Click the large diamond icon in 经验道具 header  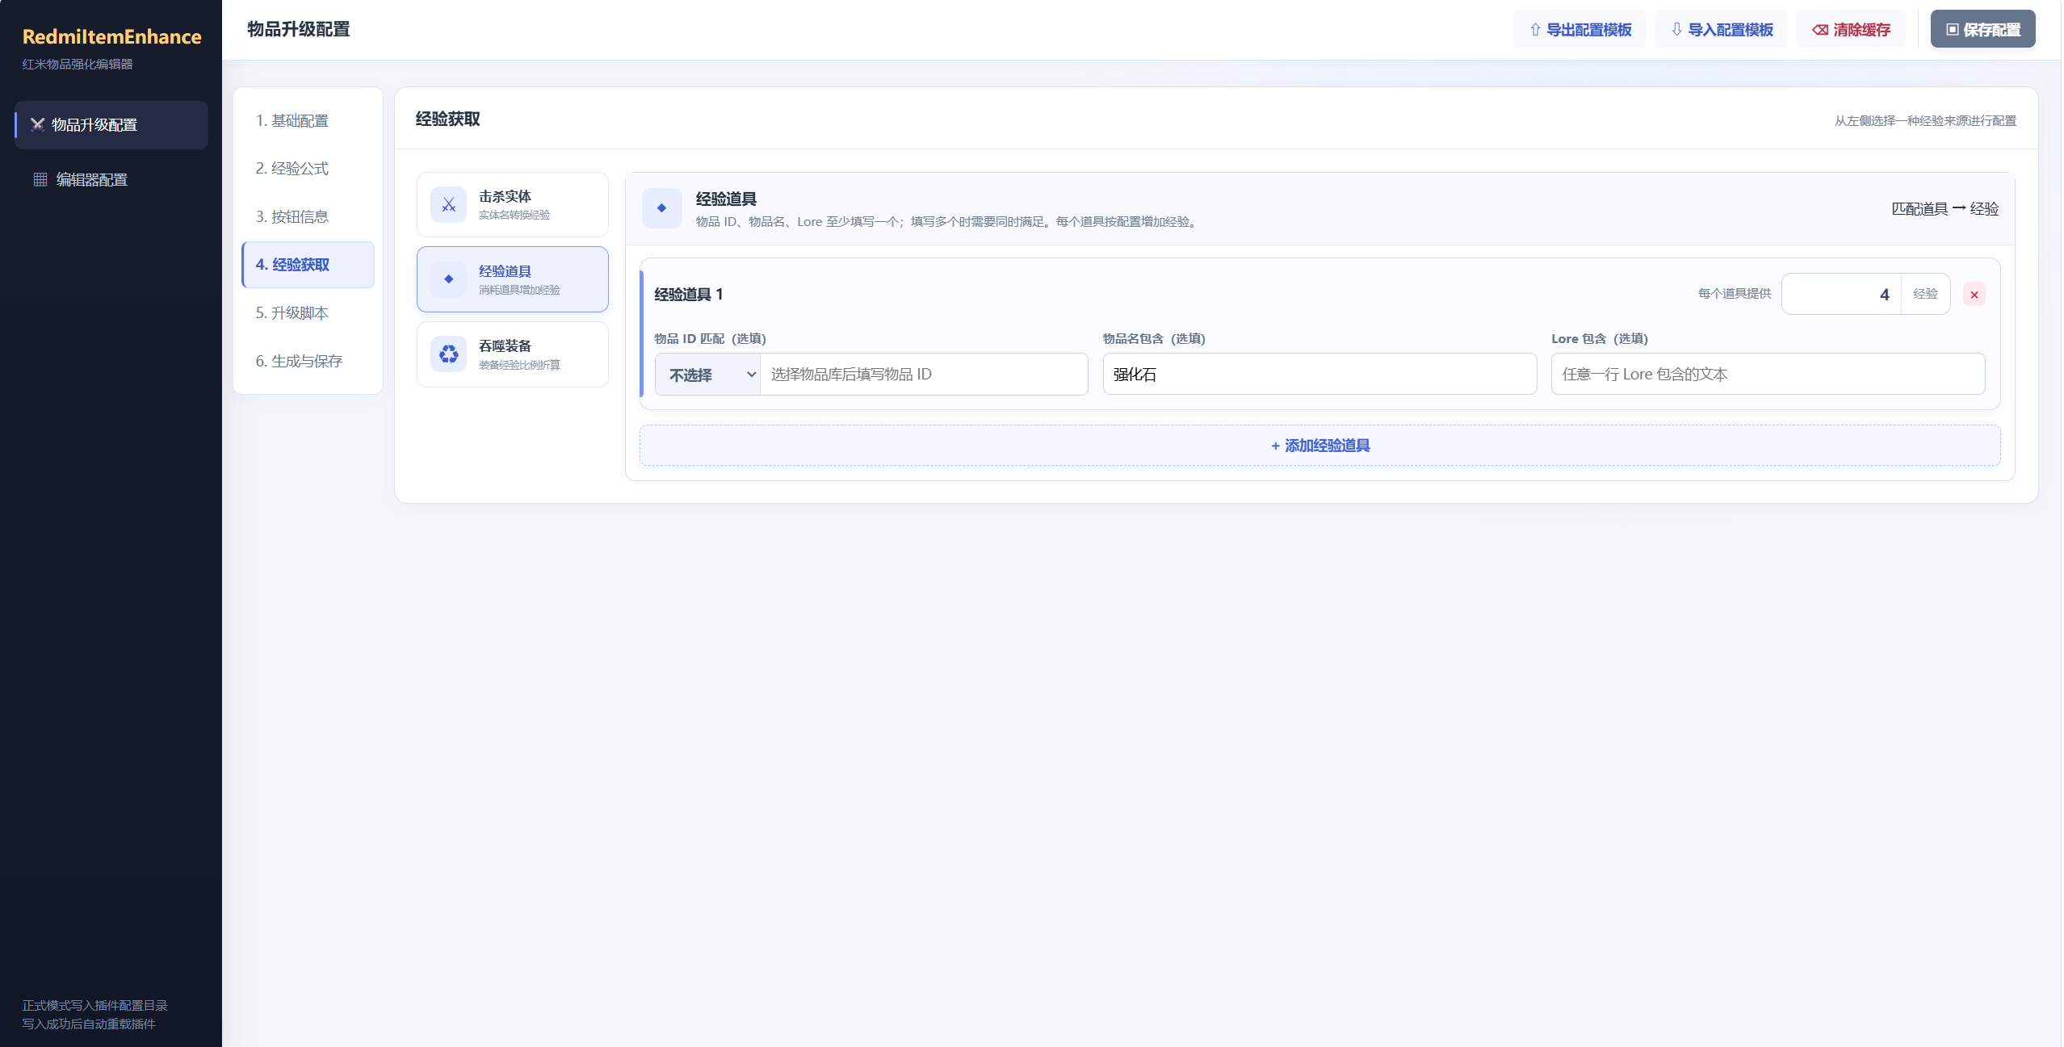point(661,208)
